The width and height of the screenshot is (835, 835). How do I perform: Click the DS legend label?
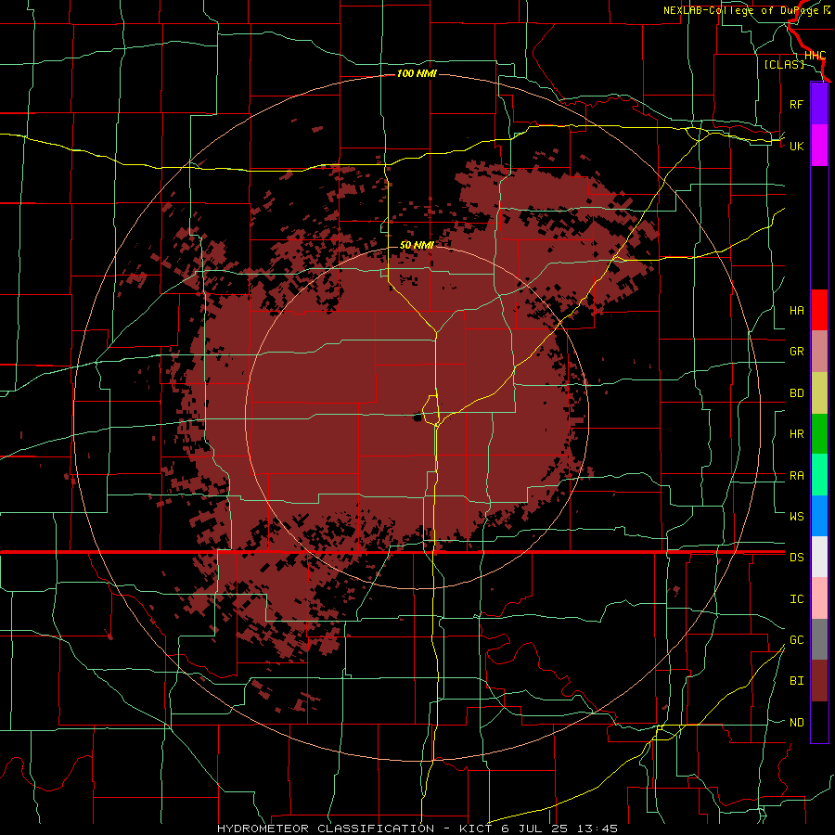(796, 558)
